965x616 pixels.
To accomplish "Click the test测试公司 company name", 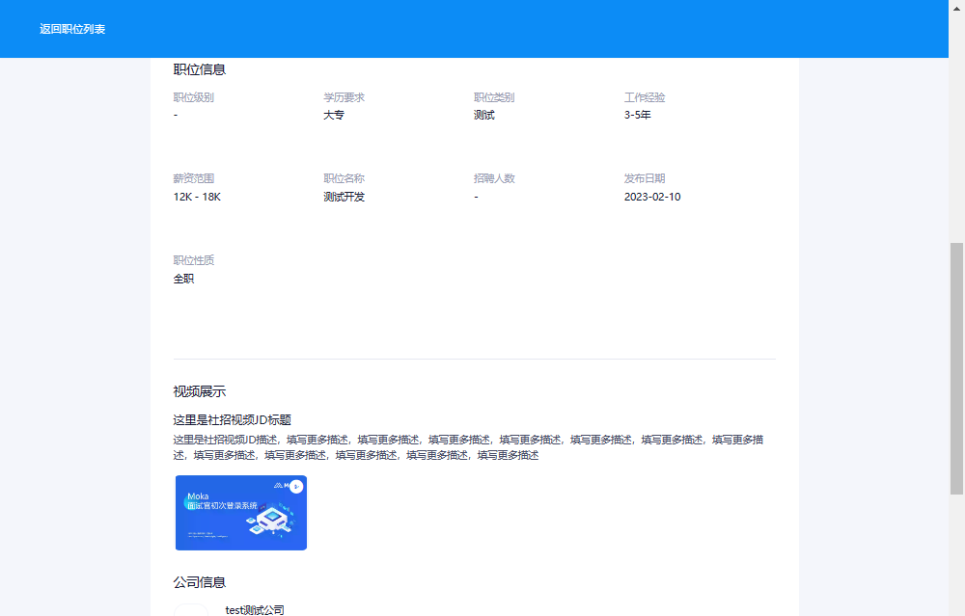I will tap(255, 610).
